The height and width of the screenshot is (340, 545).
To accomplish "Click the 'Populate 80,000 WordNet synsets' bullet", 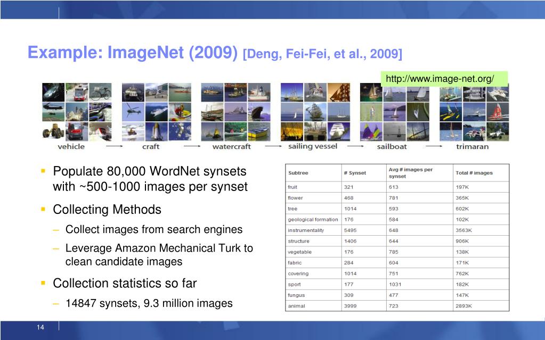I will 150,179.
